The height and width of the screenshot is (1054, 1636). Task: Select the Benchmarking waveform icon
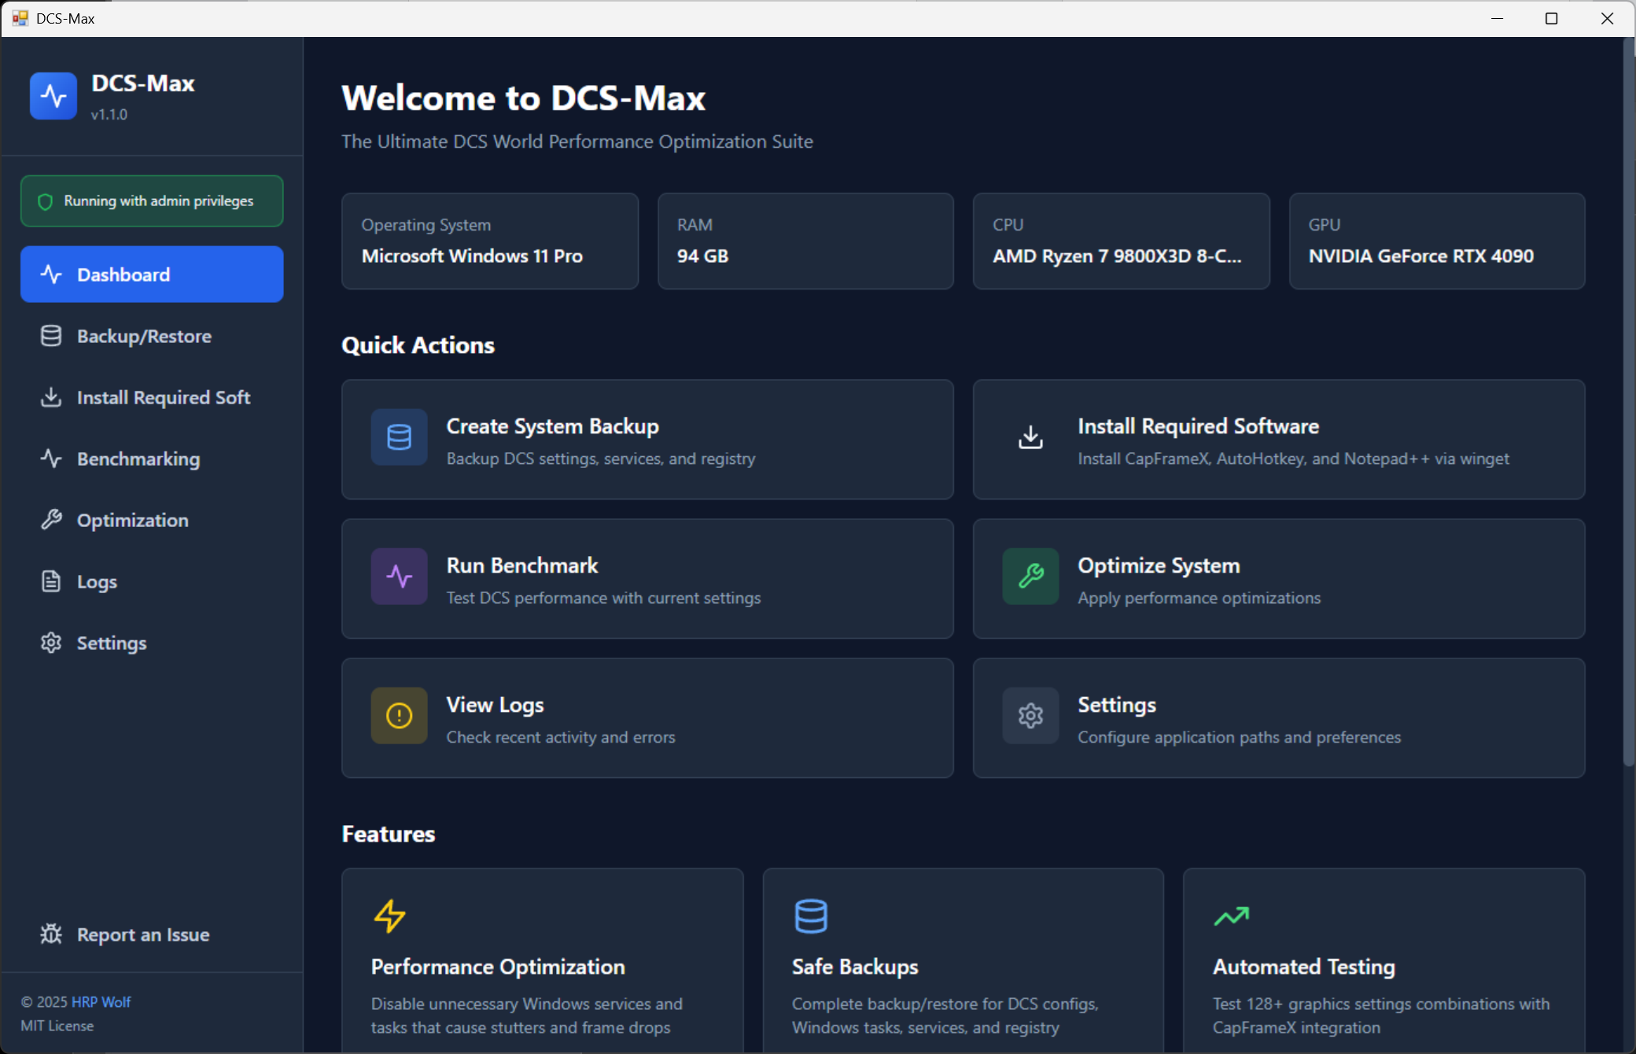pos(50,459)
